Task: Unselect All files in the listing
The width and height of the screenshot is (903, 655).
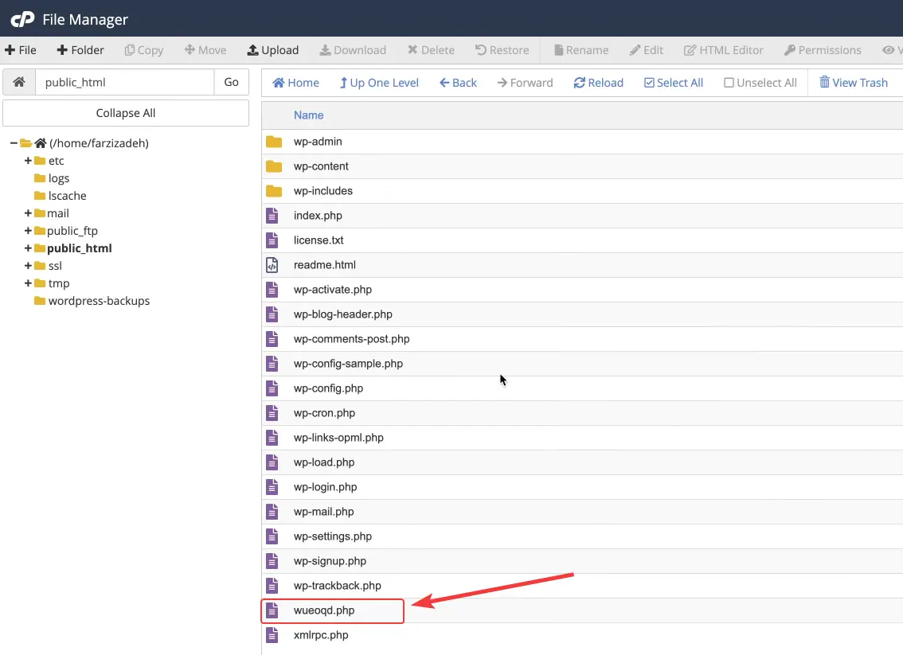Action: click(x=760, y=82)
